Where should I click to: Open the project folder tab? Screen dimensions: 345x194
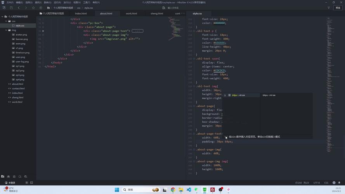pos(52,14)
